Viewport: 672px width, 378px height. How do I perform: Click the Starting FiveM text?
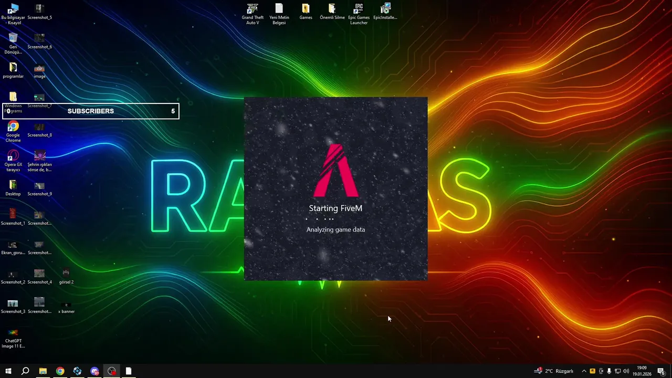pyautogui.click(x=335, y=208)
